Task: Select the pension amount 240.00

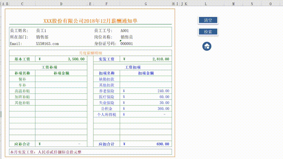Action: [x=146, y=91]
